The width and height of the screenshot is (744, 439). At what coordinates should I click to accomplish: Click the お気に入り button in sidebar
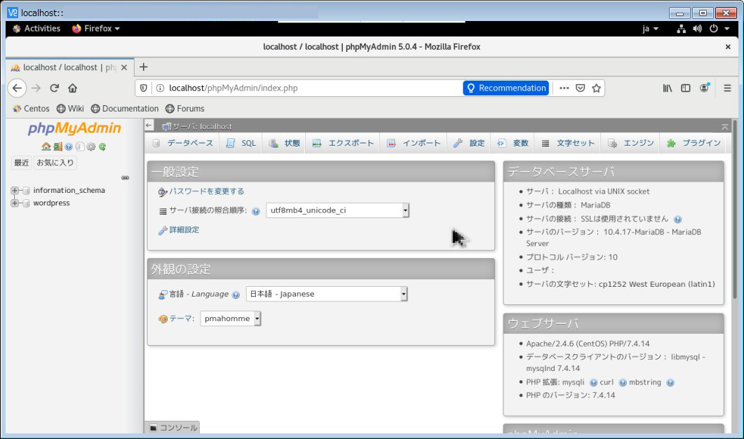[55, 163]
